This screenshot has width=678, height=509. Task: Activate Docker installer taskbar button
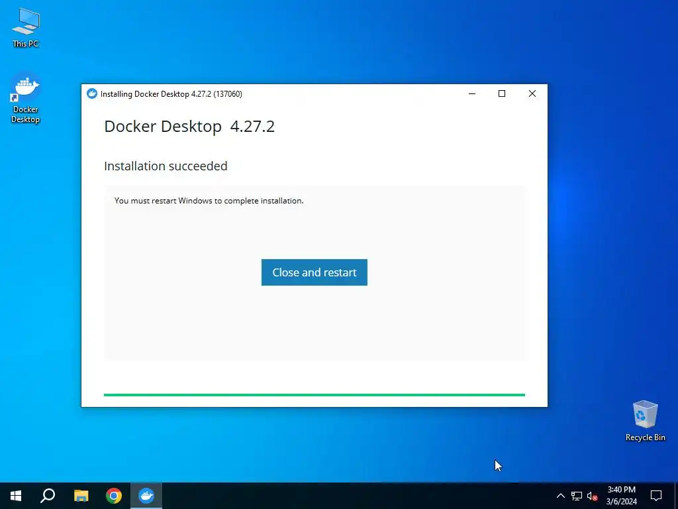point(146,496)
